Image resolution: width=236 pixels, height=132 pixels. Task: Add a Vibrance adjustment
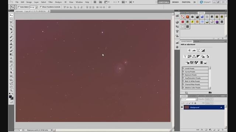point(185,56)
